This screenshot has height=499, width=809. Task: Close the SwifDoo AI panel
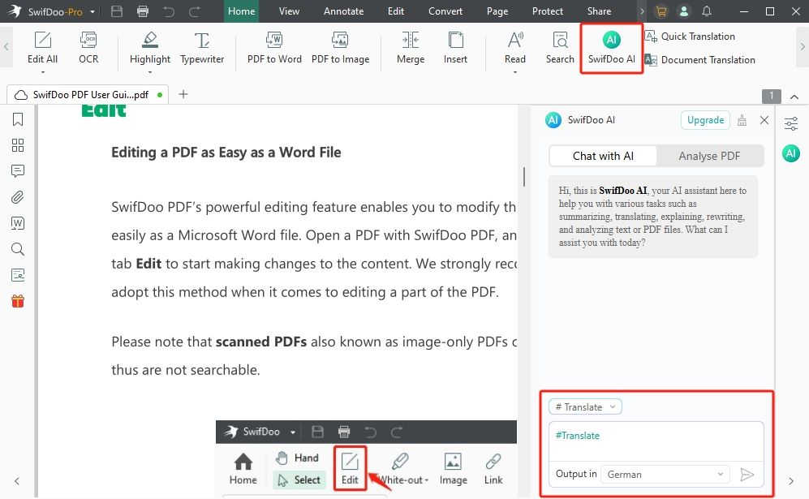tap(764, 120)
